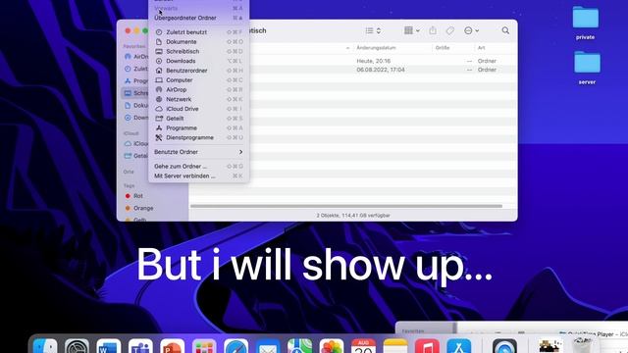Screen dimensions: 628x353
Task: Open the Finder search magnifier icon
Action: [x=505, y=30]
